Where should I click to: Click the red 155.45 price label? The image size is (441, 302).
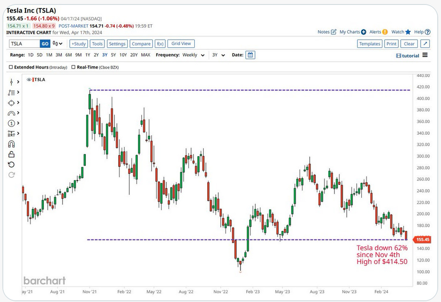click(422, 239)
